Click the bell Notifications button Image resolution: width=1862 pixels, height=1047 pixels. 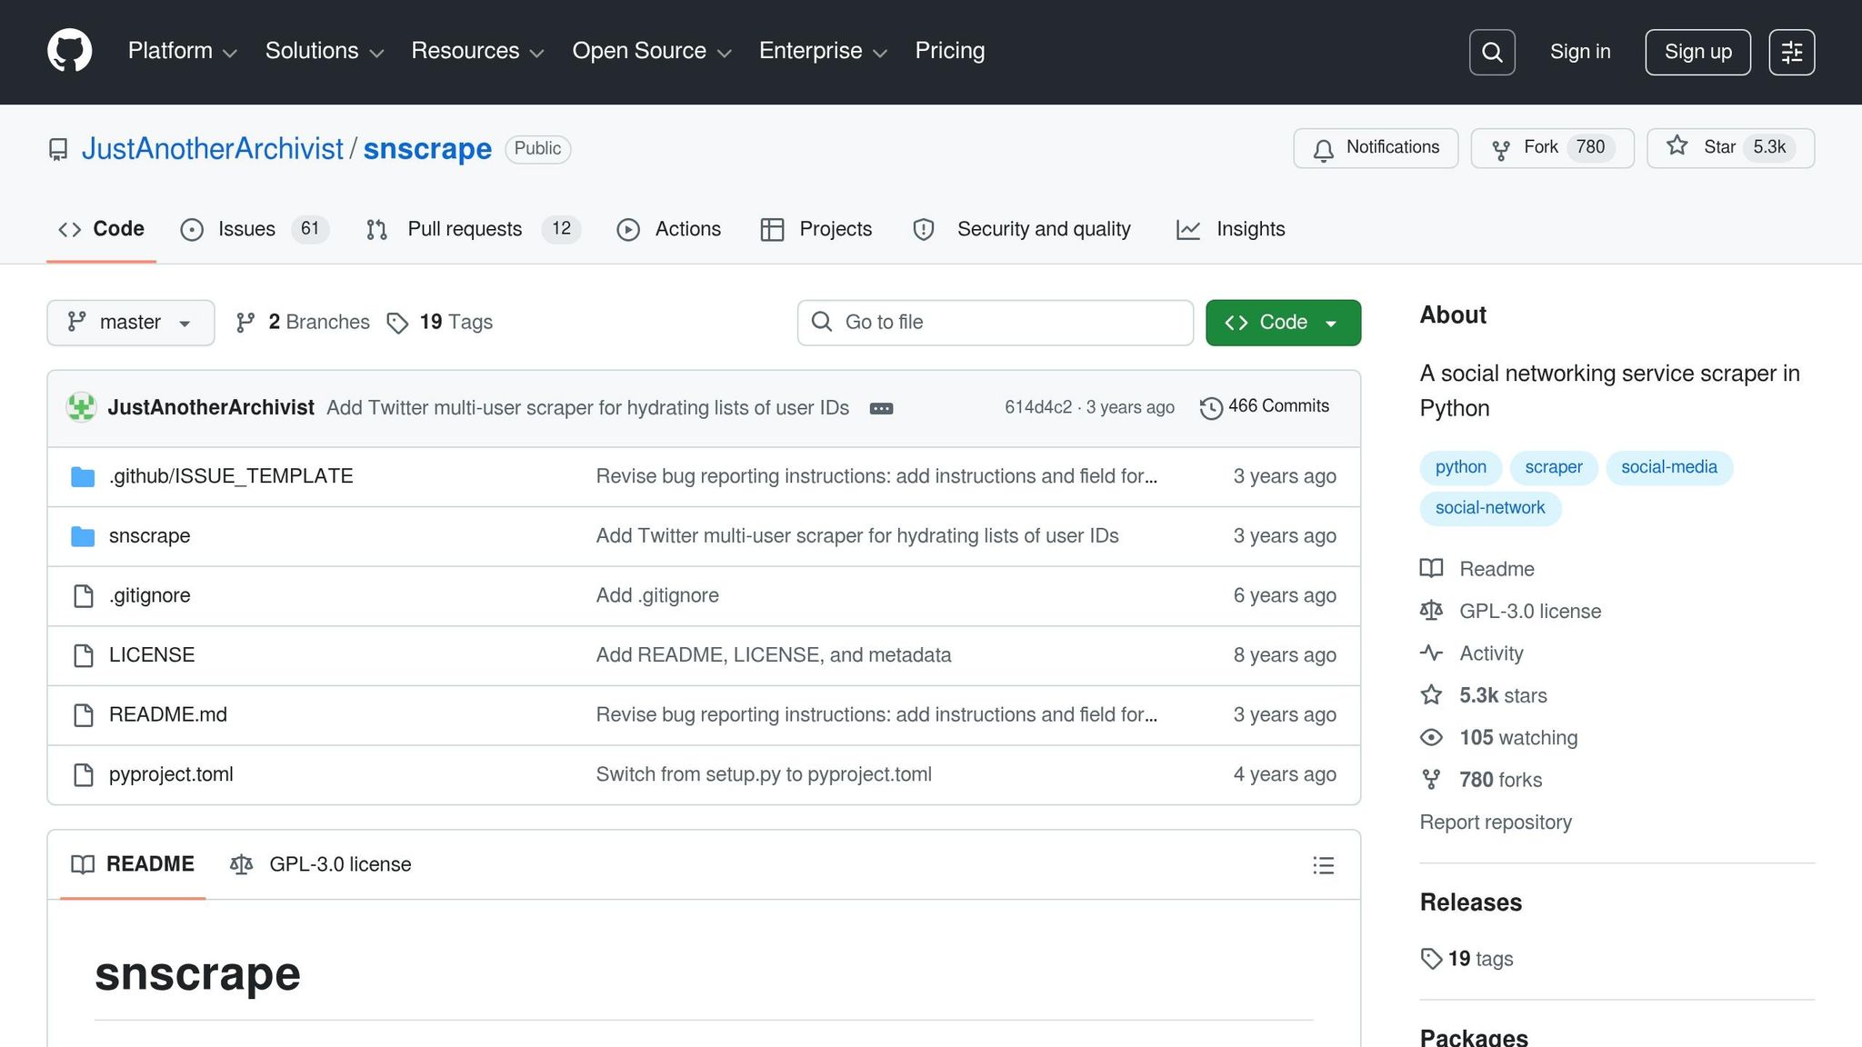pos(1376,148)
